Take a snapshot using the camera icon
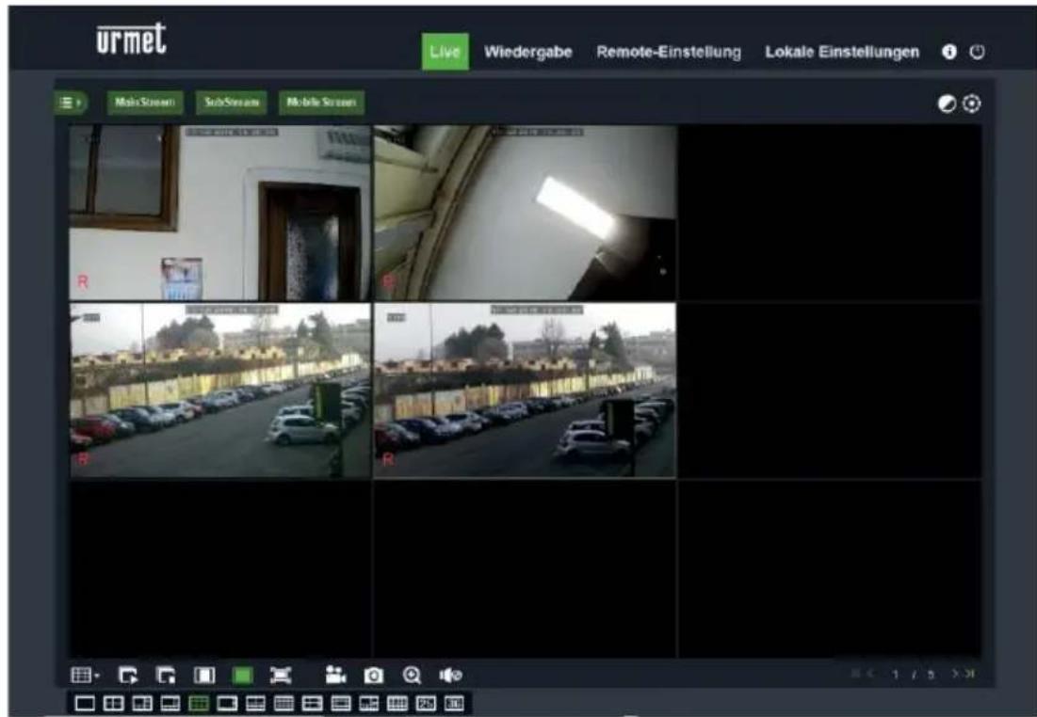The width and height of the screenshot is (1037, 717). pos(371,674)
